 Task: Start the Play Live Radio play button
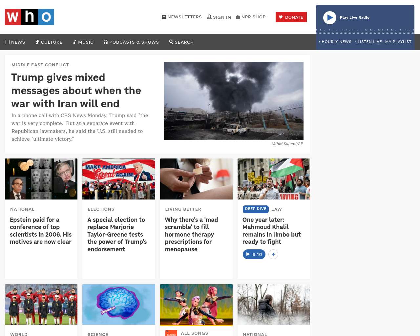[330, 18]
